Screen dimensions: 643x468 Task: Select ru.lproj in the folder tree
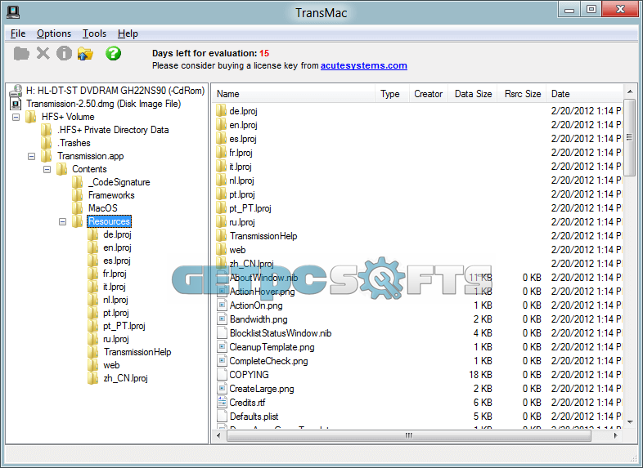tap(116, 339)
